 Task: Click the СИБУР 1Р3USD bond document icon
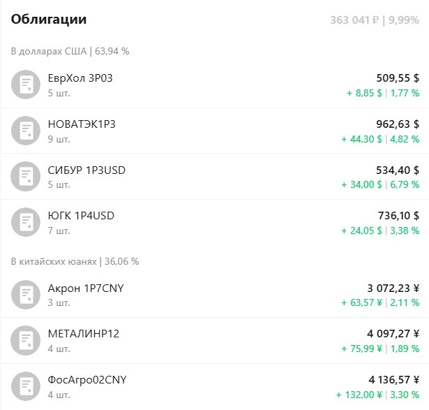click(26, 177)
